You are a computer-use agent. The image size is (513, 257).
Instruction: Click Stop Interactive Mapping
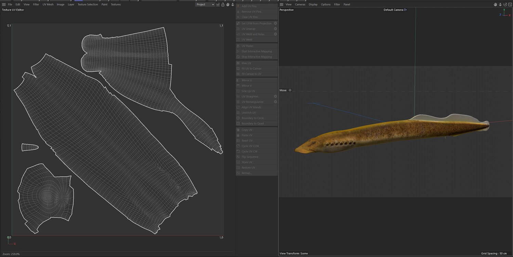[257, 57]
